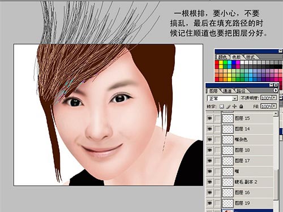Click the Fill value field

266,106
